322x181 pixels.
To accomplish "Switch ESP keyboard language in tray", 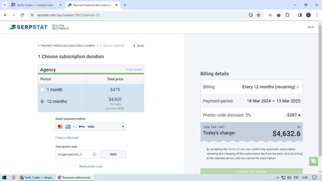I will (296, 177).
